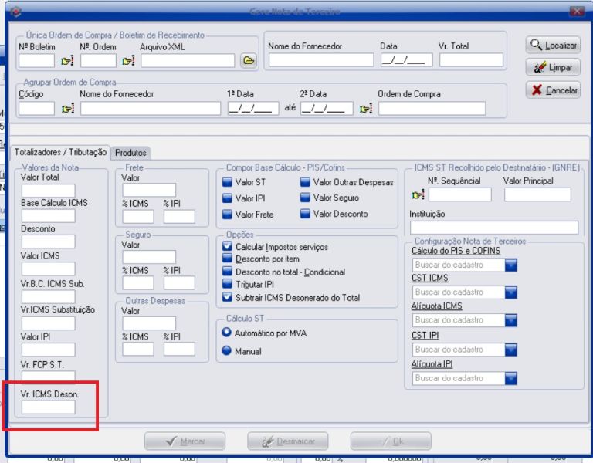
Task: Toggle Subtrair ICMS Desonerado do Total
Action: (x=227, y=296)
